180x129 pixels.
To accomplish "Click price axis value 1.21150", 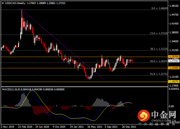I will tap(174, 77).
